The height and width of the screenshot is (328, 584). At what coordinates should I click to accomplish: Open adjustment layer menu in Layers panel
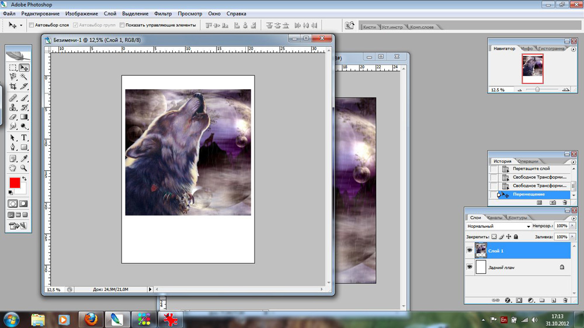pyautogui.click(x=530, y=300)
